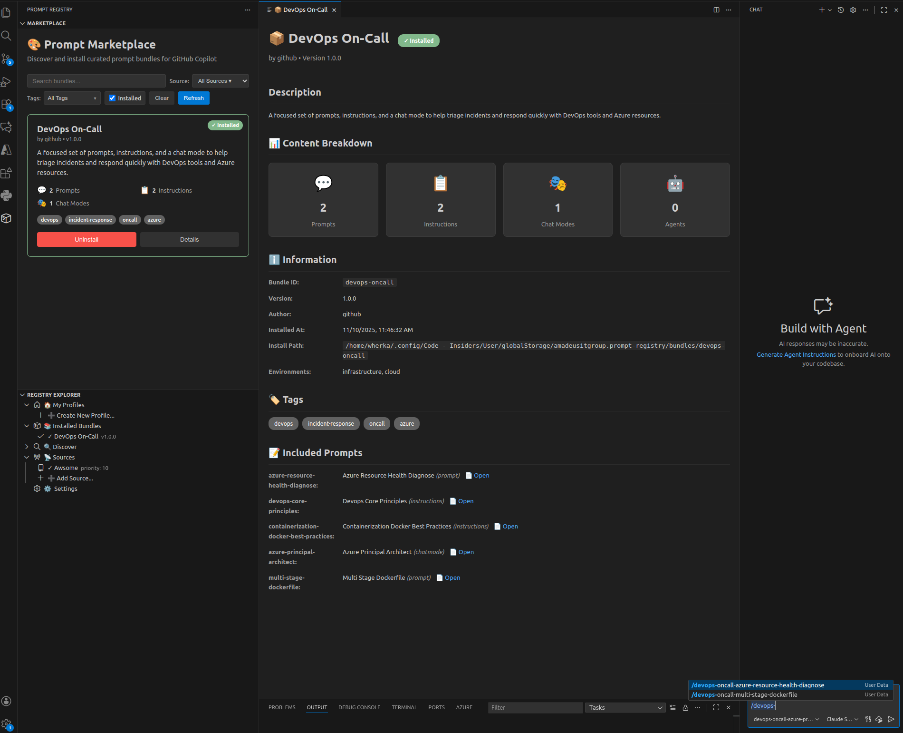Open the Extensions view with notification badge

(x=6, y=104)
